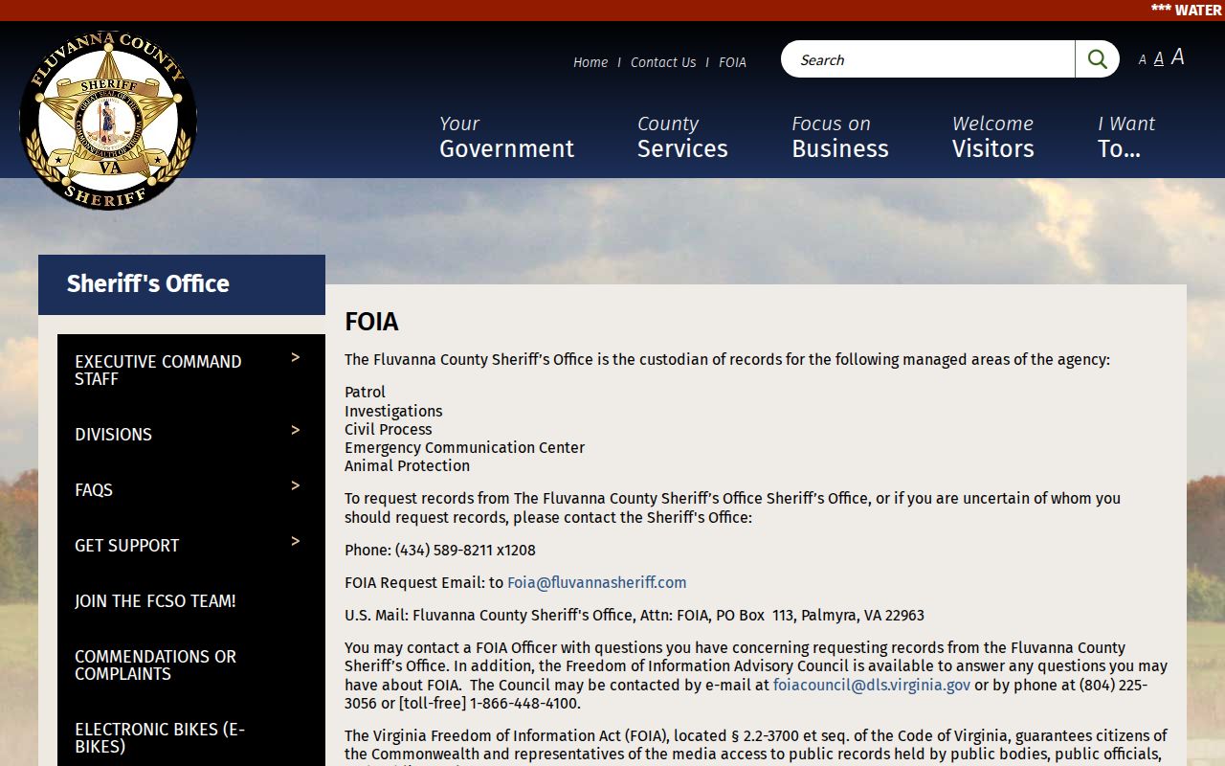This screenshot has height=766, width=1225.
Task: Click the FOIA page heading
Action: 371,322
